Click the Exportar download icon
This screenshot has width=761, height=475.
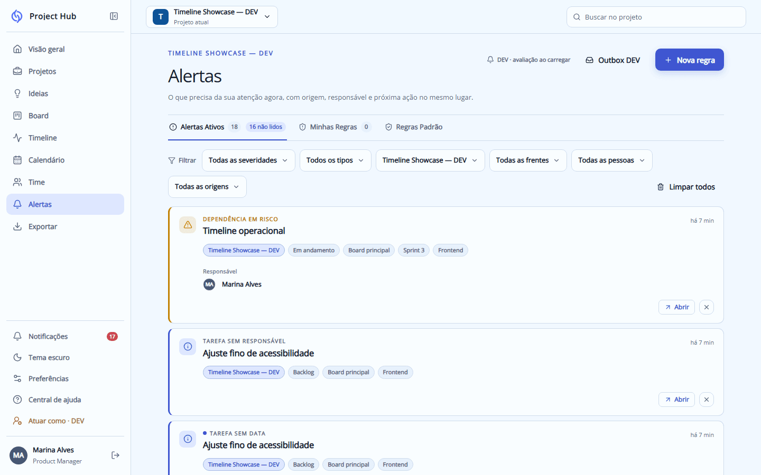17,226
